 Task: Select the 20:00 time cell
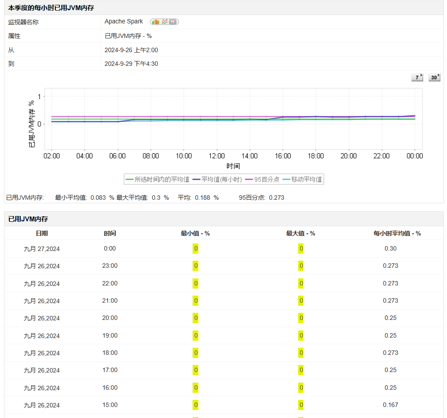point(110,318)
